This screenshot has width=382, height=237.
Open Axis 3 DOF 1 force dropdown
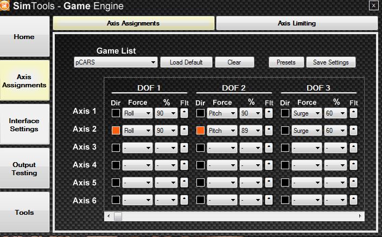pos(137,148)
